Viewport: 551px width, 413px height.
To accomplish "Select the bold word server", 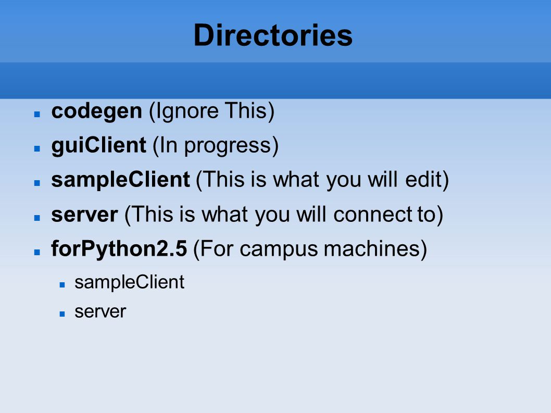I will pos(85,215).
